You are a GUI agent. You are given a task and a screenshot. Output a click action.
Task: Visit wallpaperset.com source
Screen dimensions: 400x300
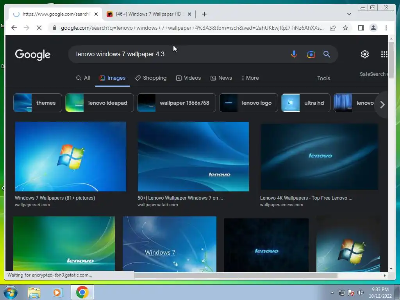click(32, 205)
